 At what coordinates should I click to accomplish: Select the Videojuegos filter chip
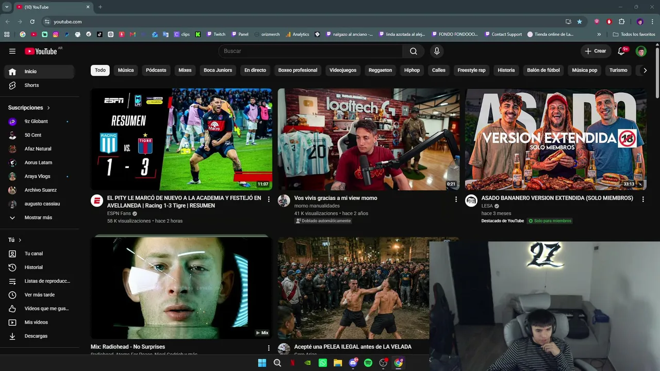click(343, 70)
